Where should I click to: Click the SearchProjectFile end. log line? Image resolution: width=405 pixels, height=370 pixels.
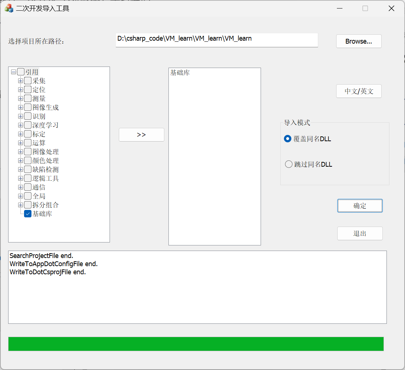[x=41, y=256]
